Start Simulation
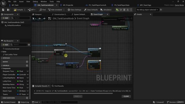This screenshot has height=104, width=185. [x=106, y=10]
